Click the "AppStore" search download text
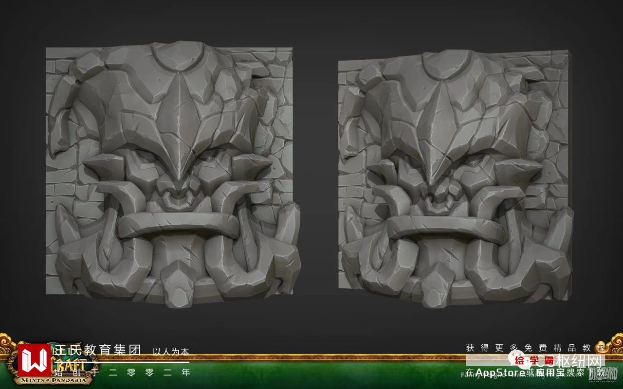Screen dimensions: 623x389 pos(535,372)
